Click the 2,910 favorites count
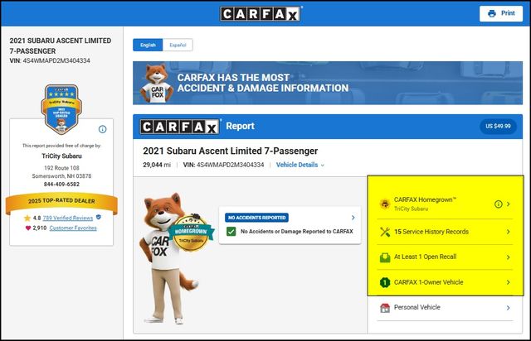 40,228
